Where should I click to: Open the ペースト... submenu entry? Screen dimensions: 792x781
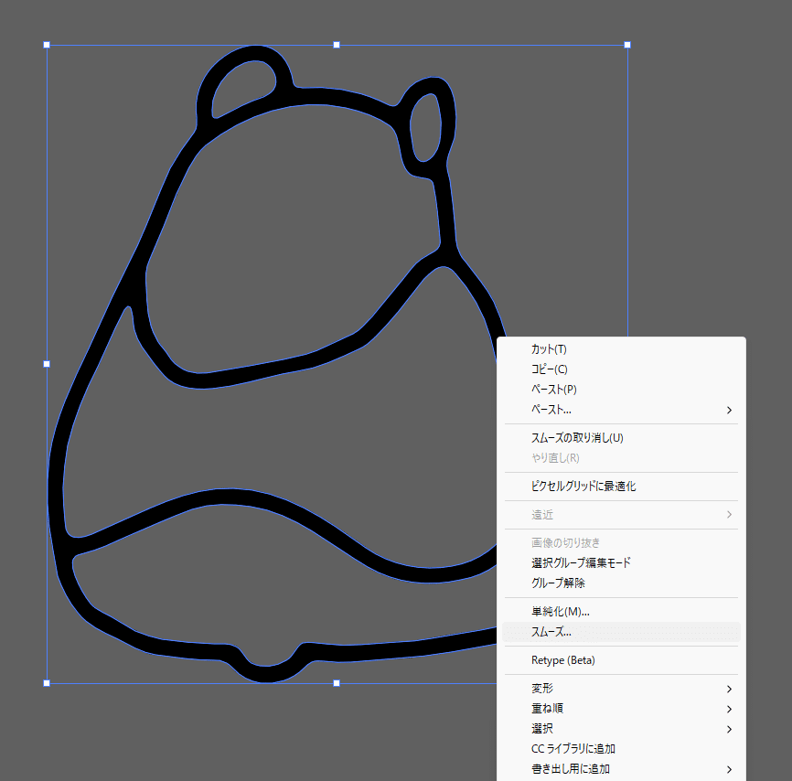[621, 410]
